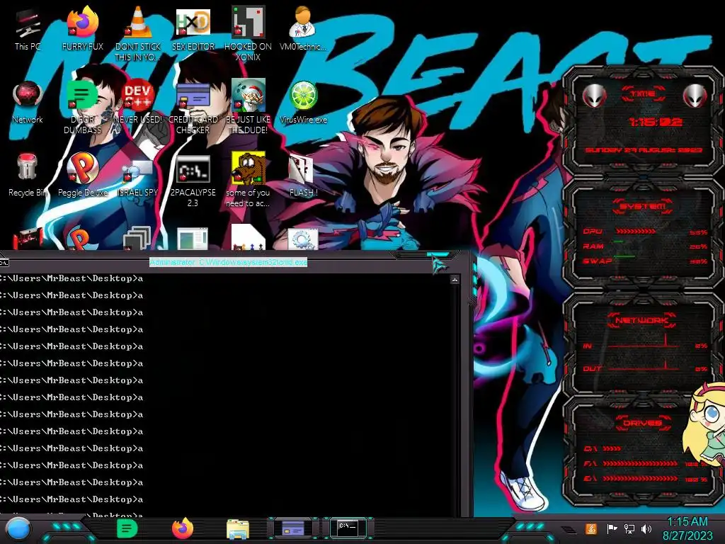Screen dimensions: 725x544
Task: Select the HxD hex editor desktop icon
Action: point(193,30)
